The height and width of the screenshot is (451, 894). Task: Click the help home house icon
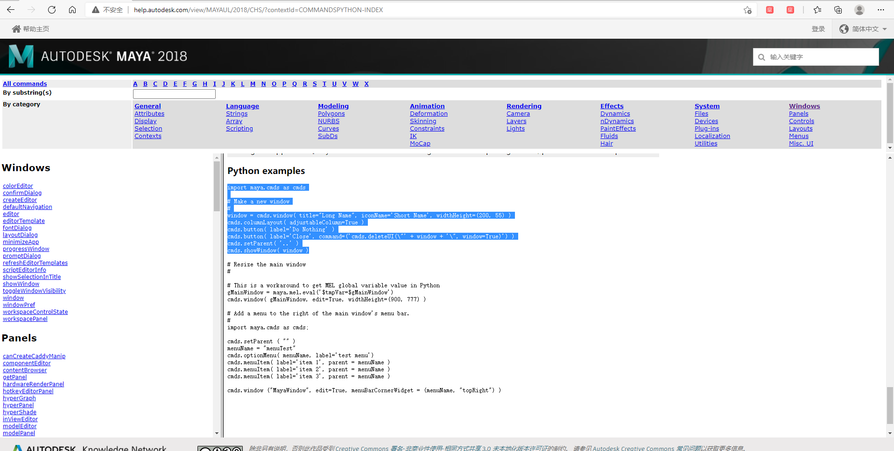click(x=16, y=29)
